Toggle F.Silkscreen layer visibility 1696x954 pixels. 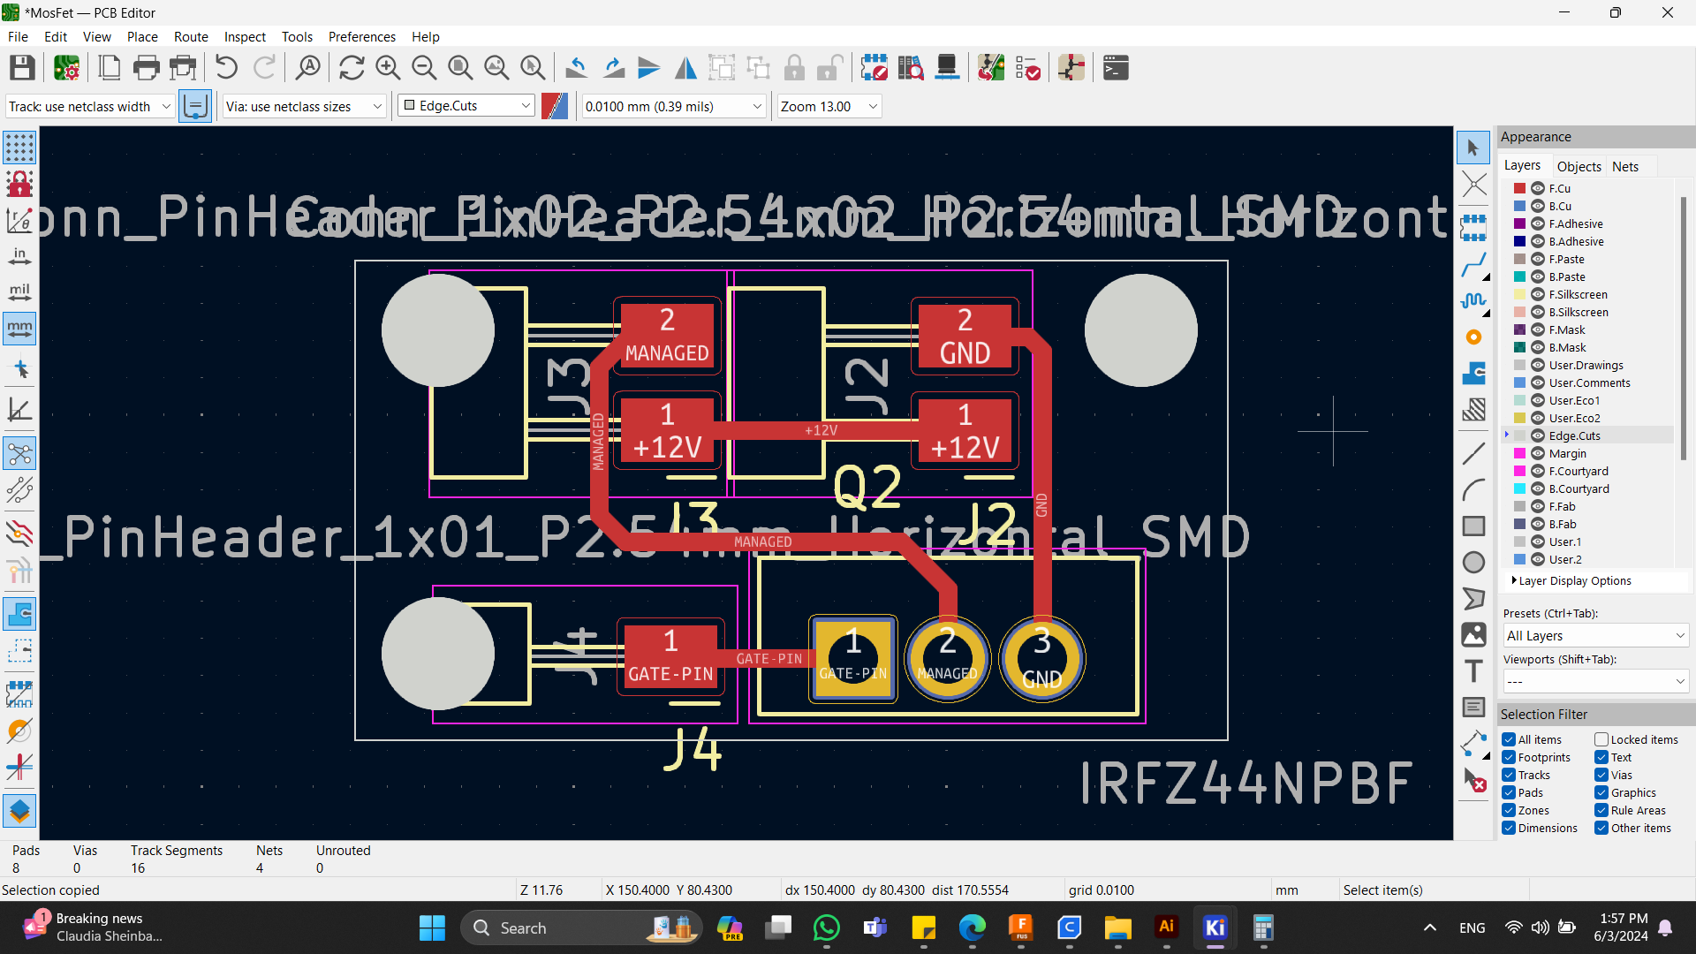[x=1538, y=294]
